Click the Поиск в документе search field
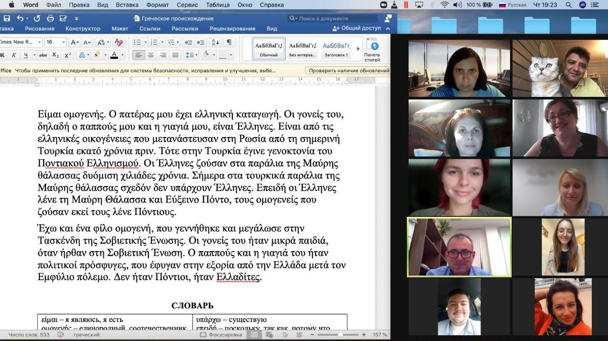This screenshot has height=341, width=608. point(333,19)
